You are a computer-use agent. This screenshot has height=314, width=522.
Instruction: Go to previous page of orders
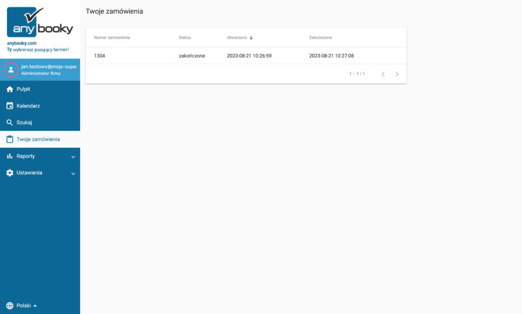[x=383, y=74]
